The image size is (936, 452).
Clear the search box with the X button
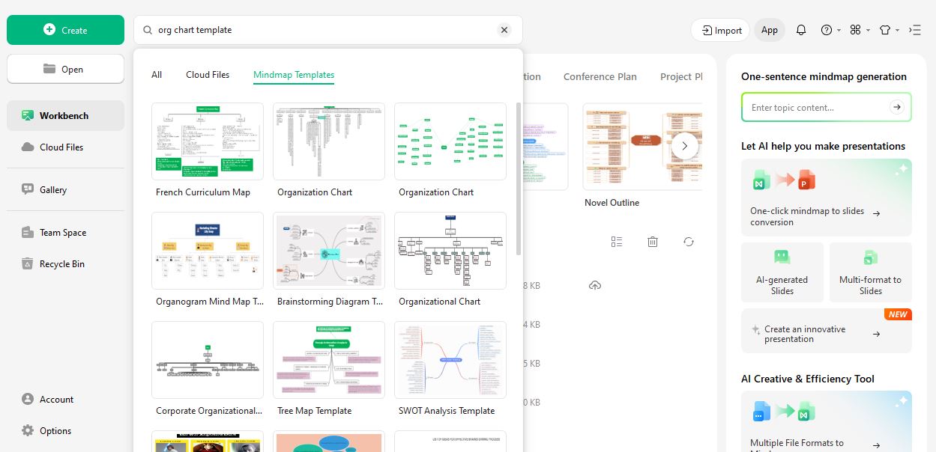coord(504,30)
